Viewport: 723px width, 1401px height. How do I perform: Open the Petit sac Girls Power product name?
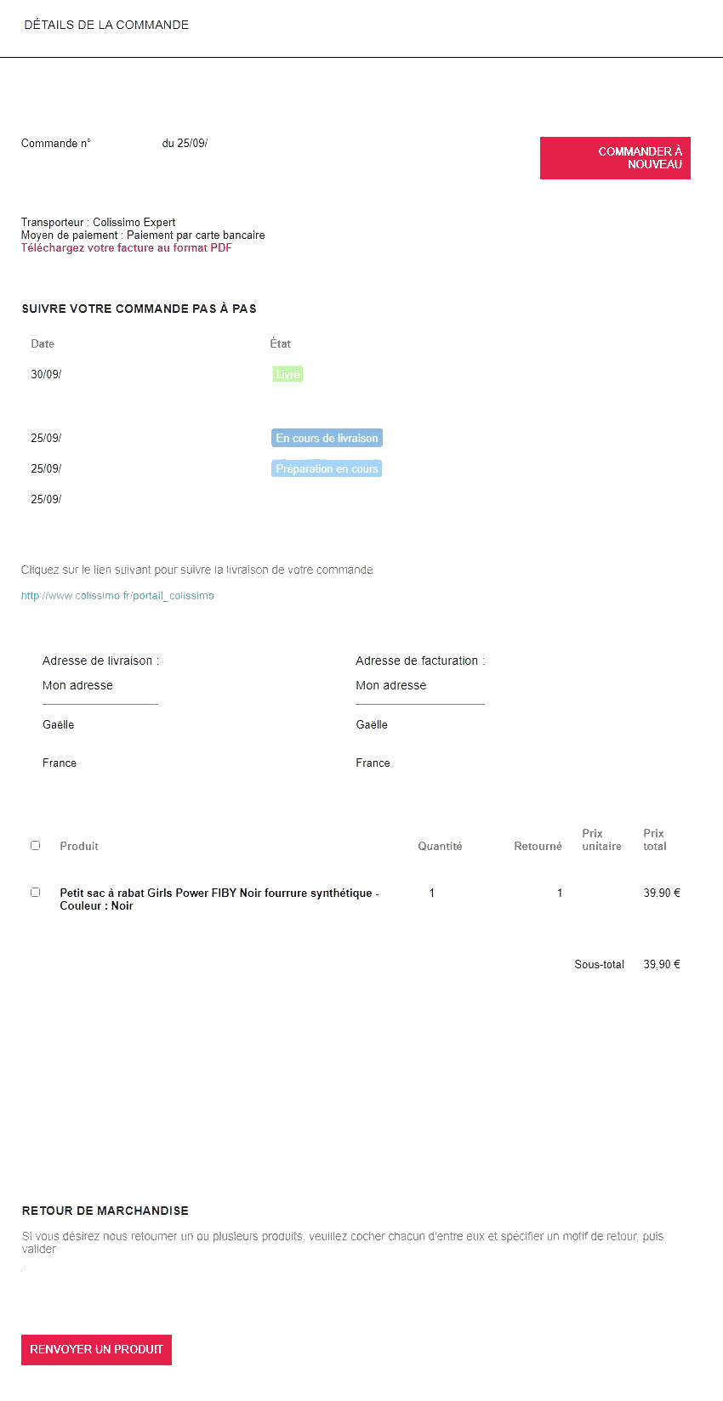[219, 899]
